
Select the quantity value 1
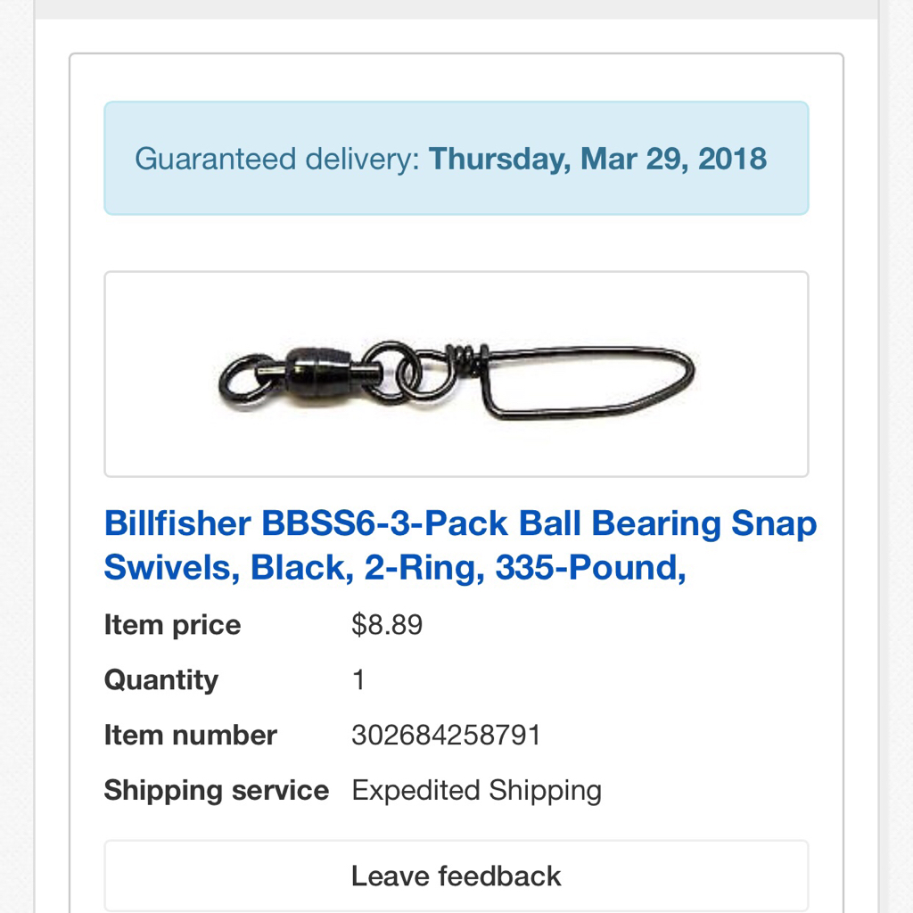point(358,680)
